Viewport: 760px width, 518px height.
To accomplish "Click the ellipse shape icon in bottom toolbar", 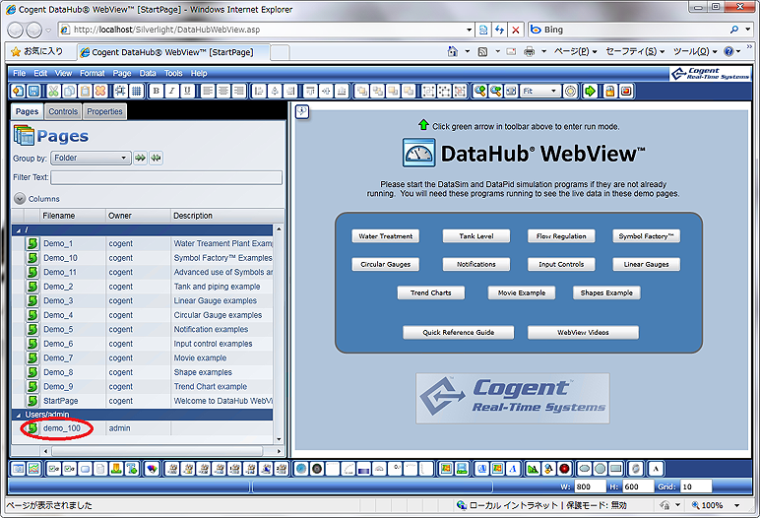I will [585, 469].
